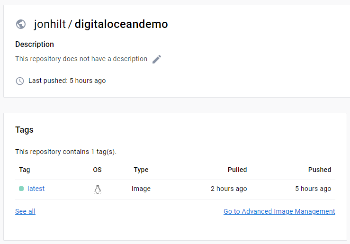This screenshot has width=350, height=244.
Task: Click the public globe icon beside jonhilt
Action: [21, 24]
